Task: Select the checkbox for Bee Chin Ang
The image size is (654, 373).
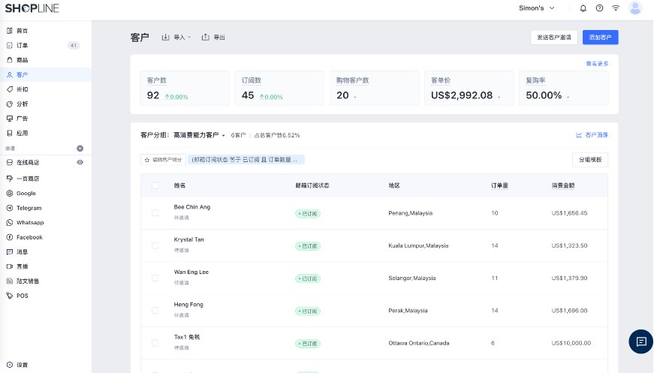Action: point(155,213)
